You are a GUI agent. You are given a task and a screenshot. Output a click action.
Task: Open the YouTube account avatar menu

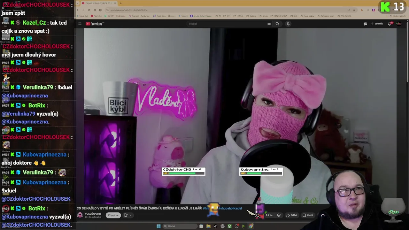399,24
